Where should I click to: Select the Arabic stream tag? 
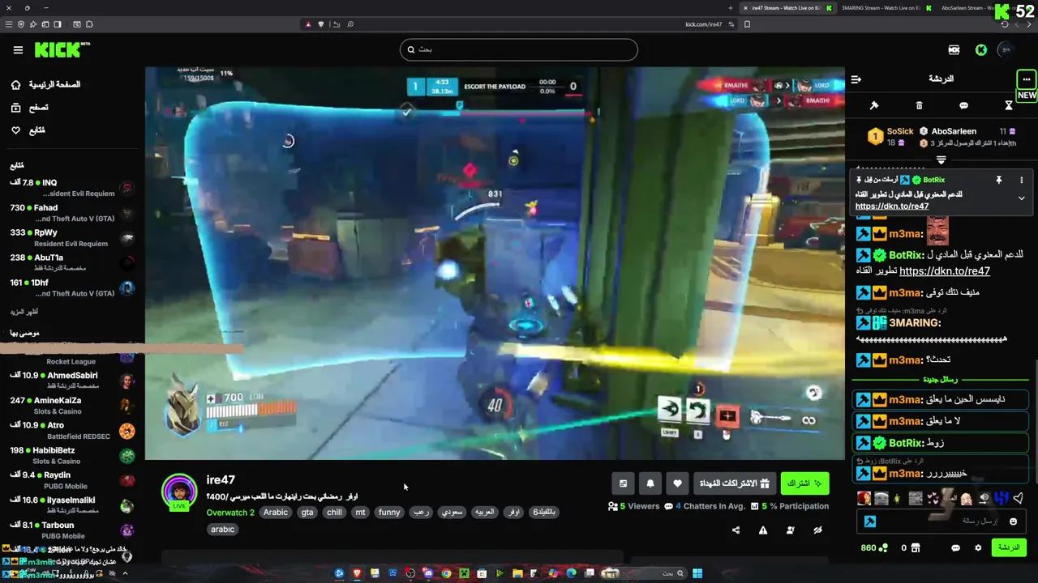(x=276, y=513)
